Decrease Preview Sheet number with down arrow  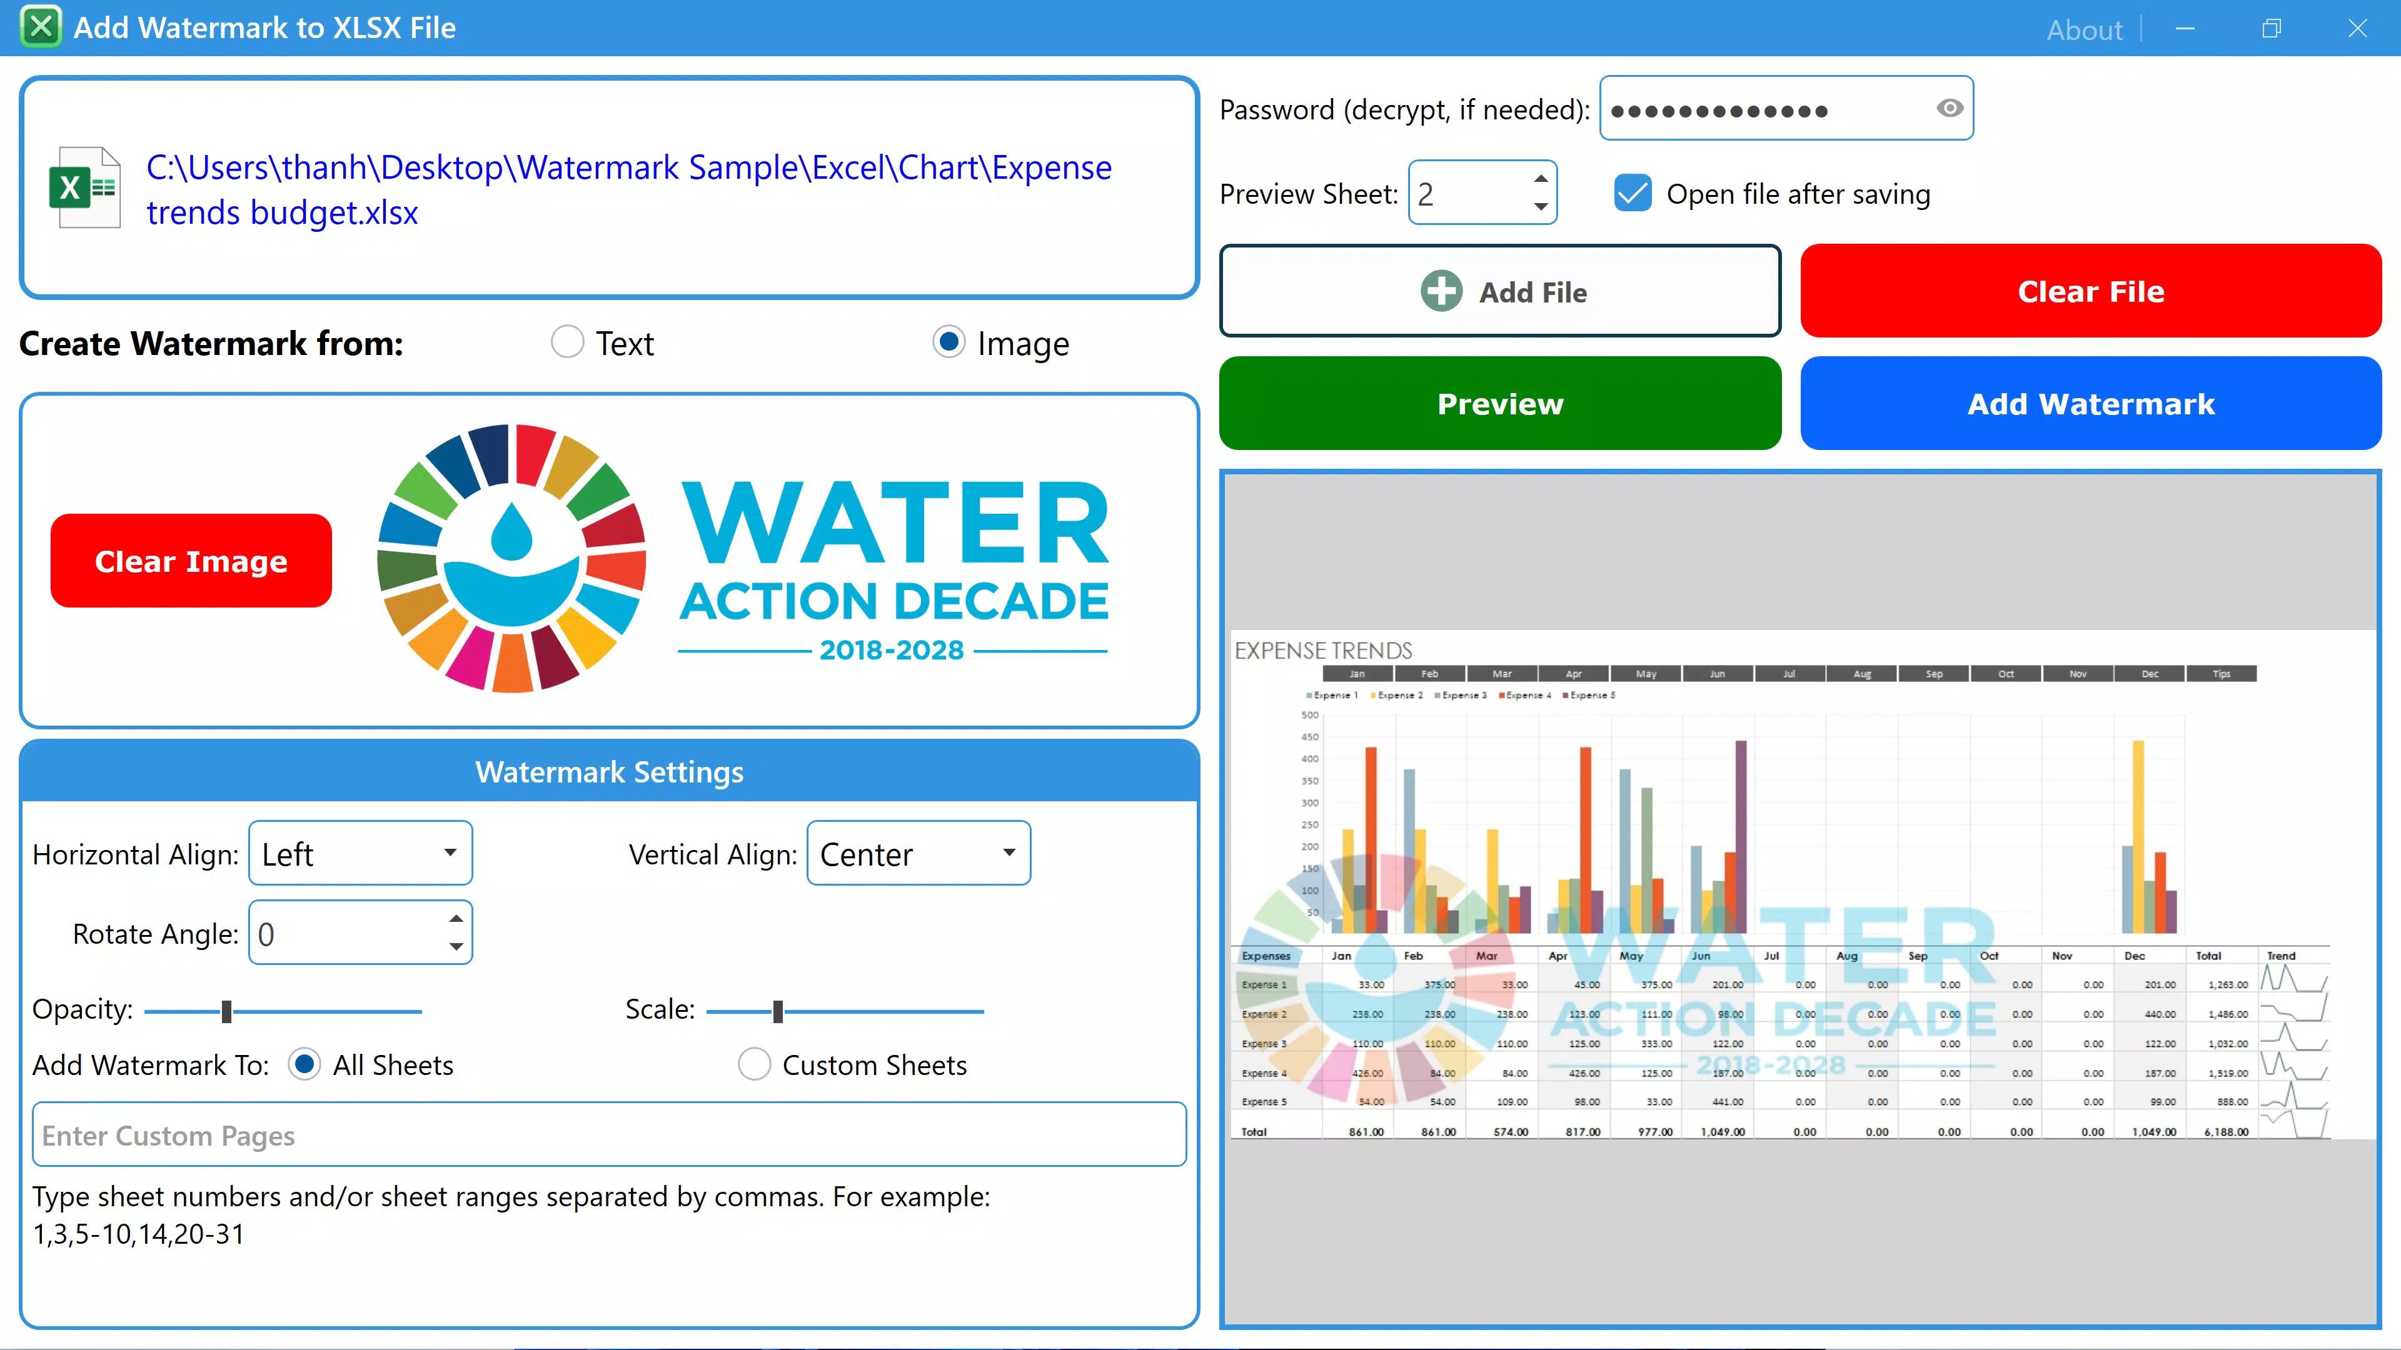[1541, 207]
